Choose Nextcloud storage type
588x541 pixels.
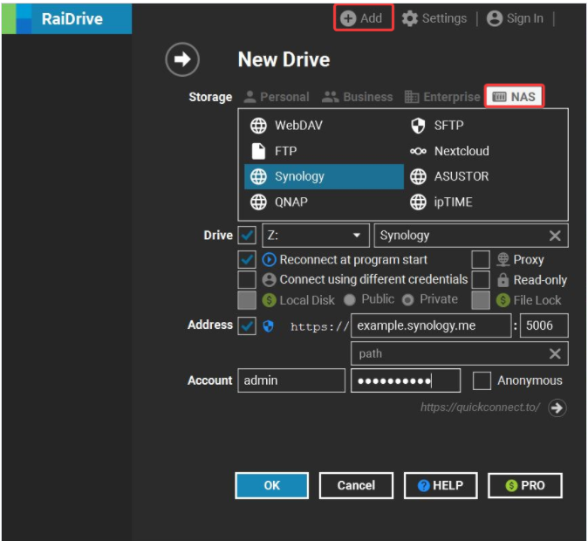(449, 151)
